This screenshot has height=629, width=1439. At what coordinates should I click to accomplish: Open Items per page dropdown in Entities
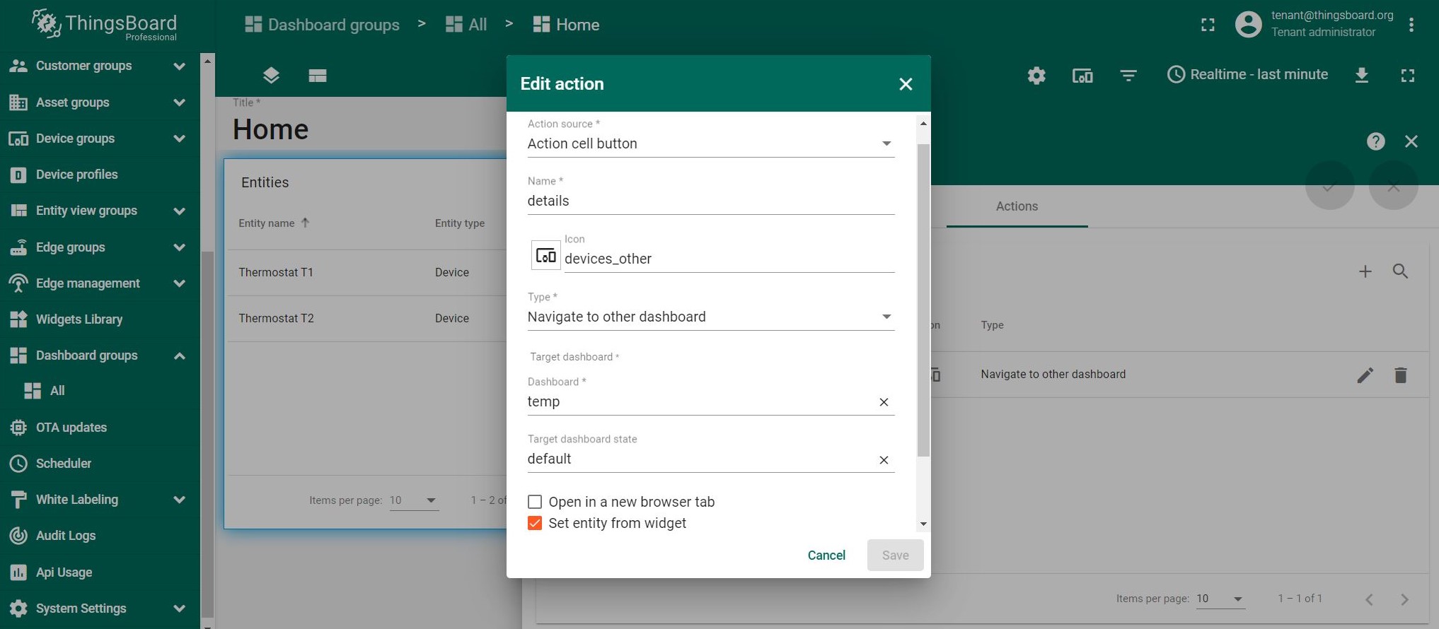click(x=414, y=500)
